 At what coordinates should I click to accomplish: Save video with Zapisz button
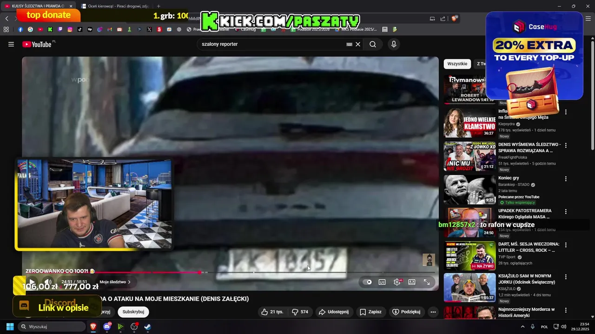[x=370, y=312]
